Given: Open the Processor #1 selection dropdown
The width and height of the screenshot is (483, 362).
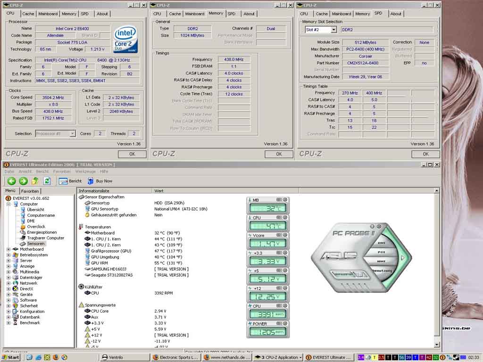Looking at the screenshot, I should pyautogui.click(x=72, y=133).
